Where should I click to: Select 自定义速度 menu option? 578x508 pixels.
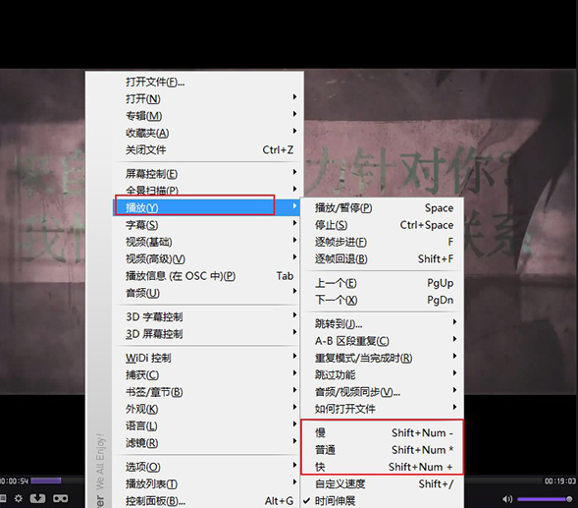pos(383,483)
